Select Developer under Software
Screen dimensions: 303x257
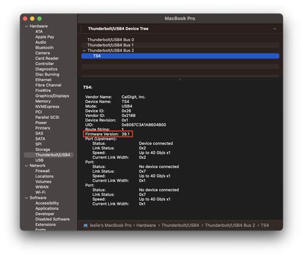click(x=45, y=214)
